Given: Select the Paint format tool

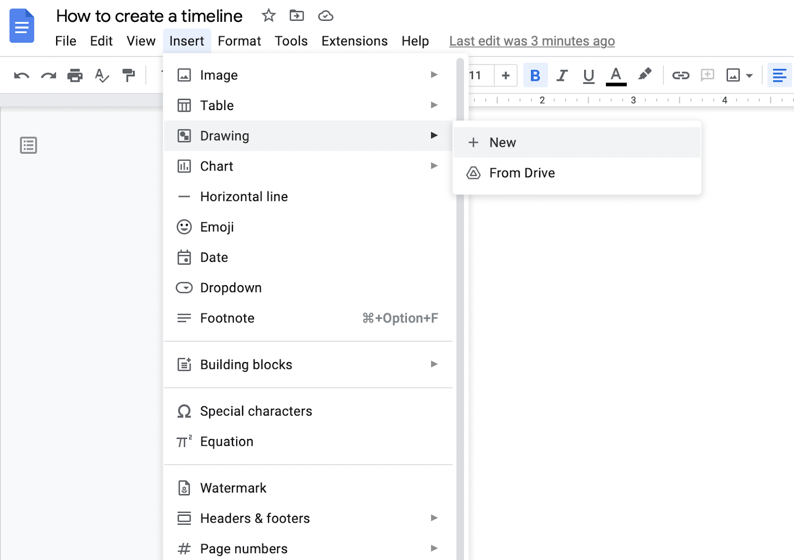Looking at the screenshot, I should click(129, 75).
